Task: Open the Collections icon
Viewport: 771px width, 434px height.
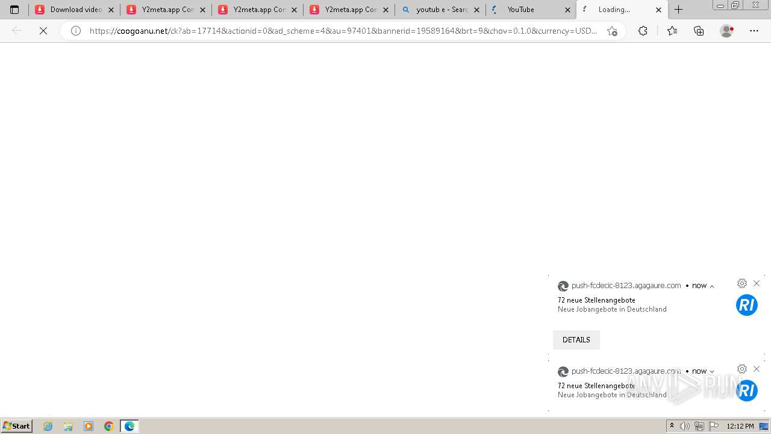Action: [x=699, y=31]
